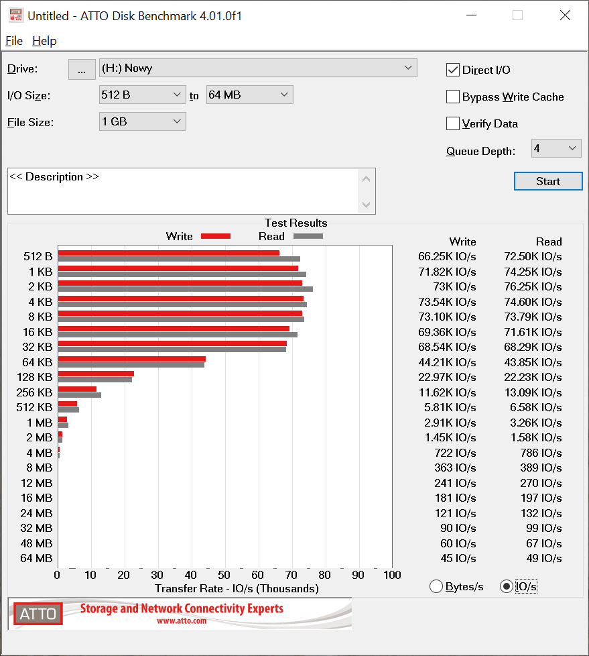The image size is (589, 656).
Task: Click the www.atto.com link in banner
Action: click(182, 621)
